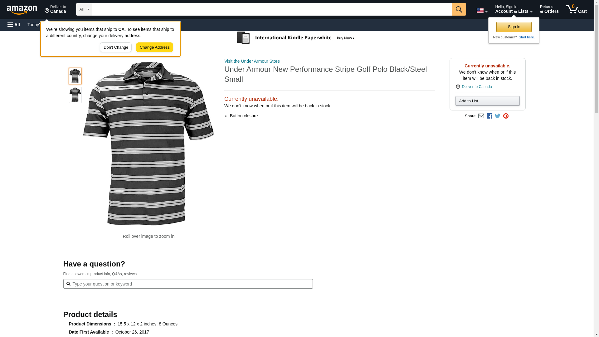Click the Amazon logo
This screenshot has height=337, width=599.
(x=22, y=10)
